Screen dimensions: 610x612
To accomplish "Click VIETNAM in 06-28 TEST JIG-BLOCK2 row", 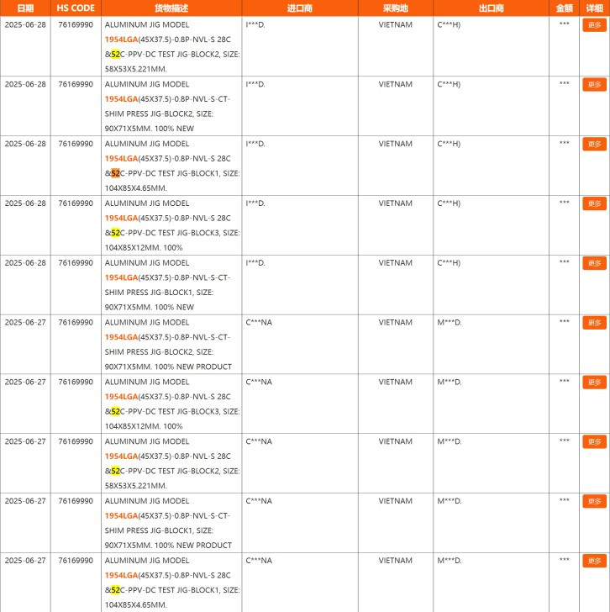I will click(395, 24).
